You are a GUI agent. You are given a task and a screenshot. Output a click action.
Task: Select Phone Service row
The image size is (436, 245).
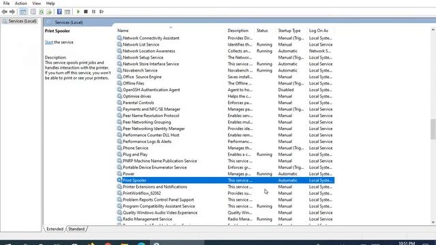[225, 148]
